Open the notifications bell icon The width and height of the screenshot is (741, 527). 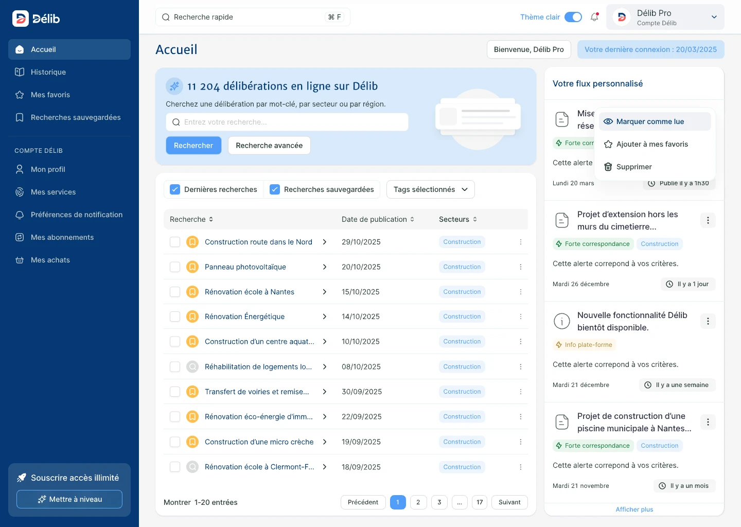point(594,17)
